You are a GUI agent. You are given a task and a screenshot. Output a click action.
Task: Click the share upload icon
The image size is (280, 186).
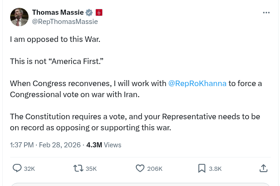(x=263, y=169)
